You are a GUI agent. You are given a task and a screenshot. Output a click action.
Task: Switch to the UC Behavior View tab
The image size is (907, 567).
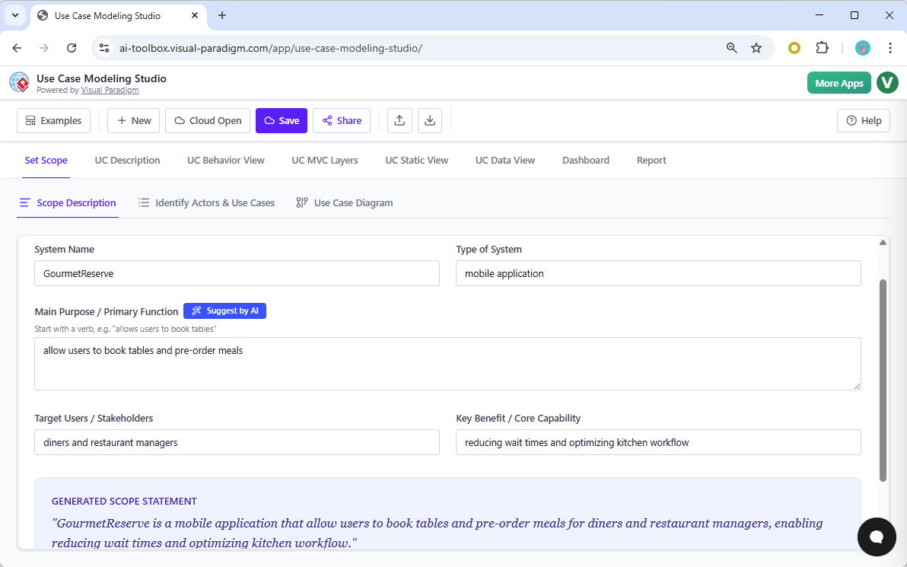pos(225,160)
